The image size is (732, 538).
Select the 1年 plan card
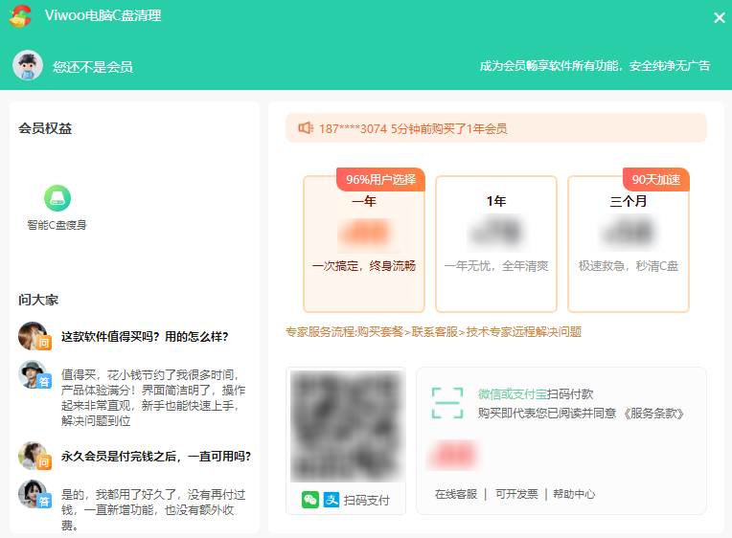click(x=495, y=244)
